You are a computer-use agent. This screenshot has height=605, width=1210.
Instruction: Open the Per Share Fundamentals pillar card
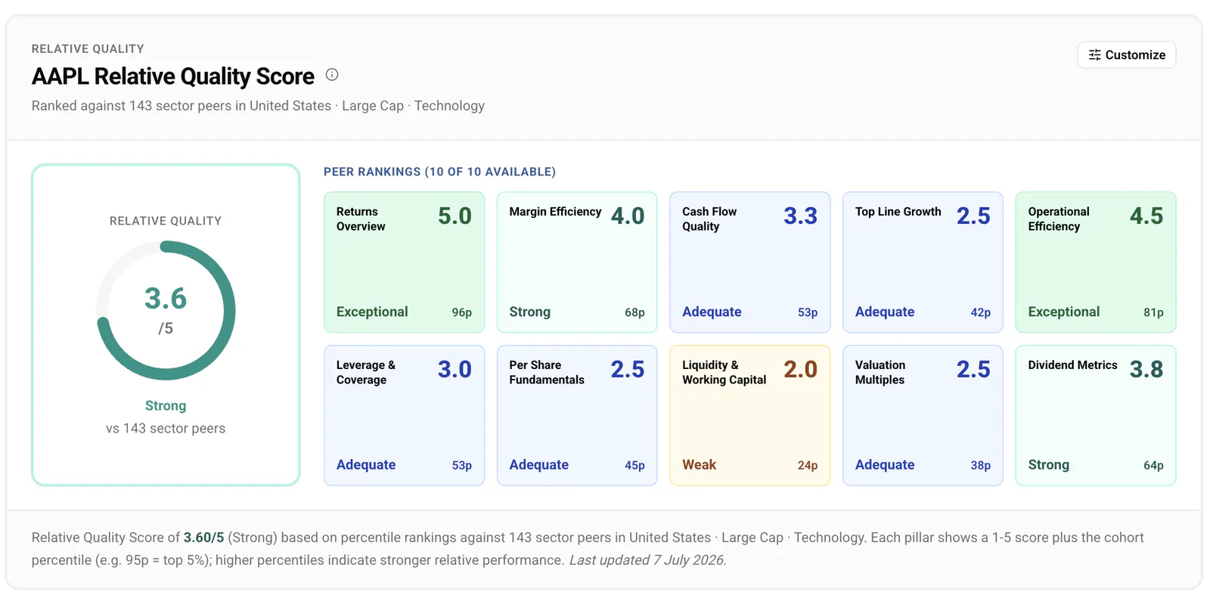click(577, 415)
